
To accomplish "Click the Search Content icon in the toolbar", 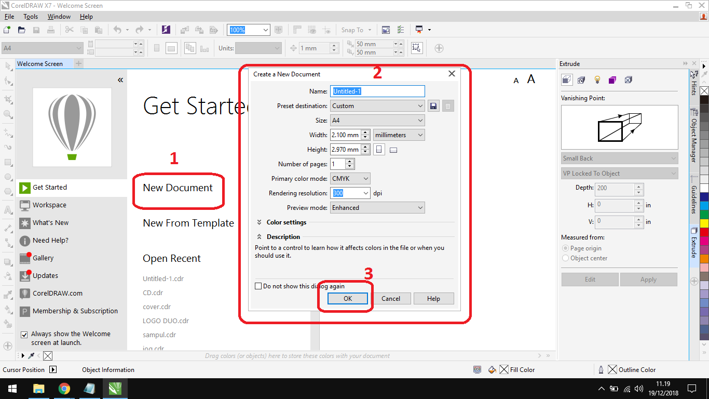I will pos(166,30).
